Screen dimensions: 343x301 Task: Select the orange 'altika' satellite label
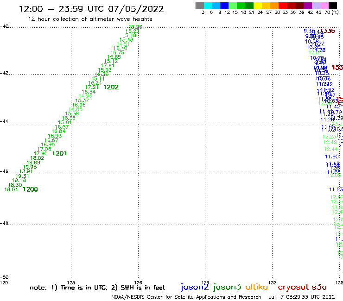(256, 287)
